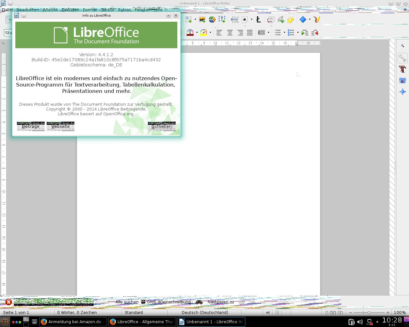Toggle the Show Draw Functions pencil icon

point(317,19)
